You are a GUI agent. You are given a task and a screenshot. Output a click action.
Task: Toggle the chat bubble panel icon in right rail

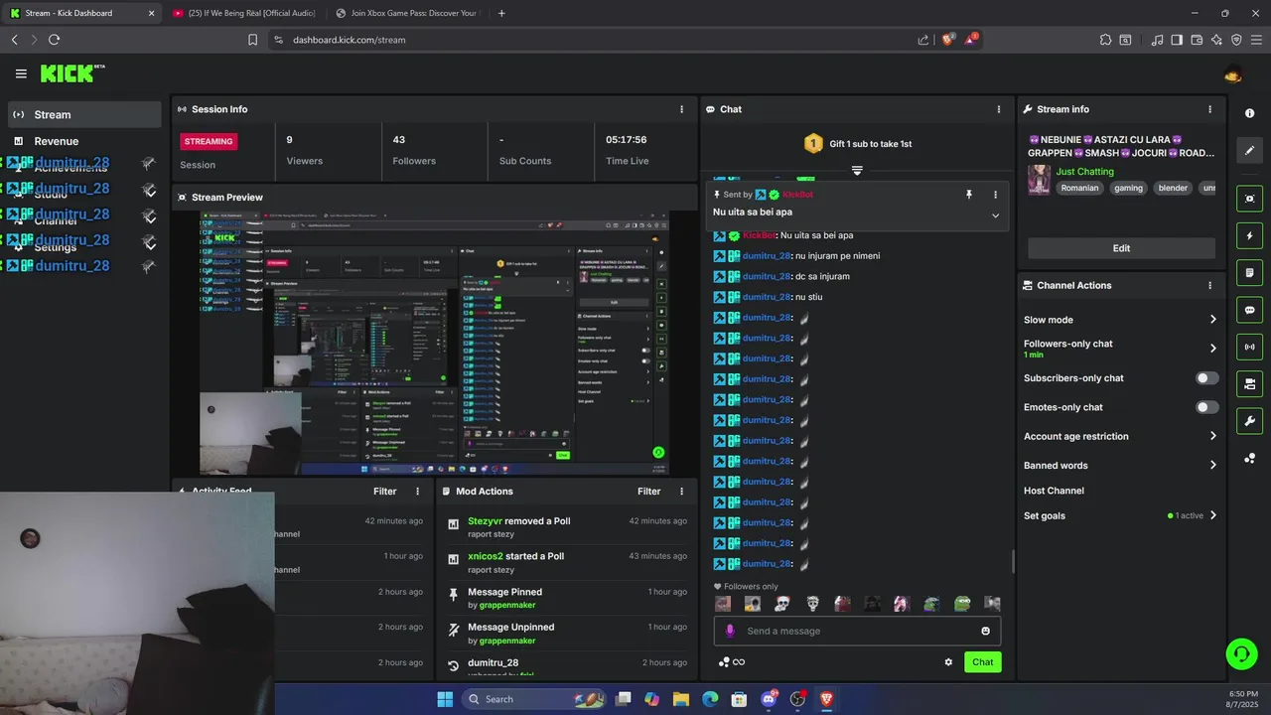coord(1249,310)
